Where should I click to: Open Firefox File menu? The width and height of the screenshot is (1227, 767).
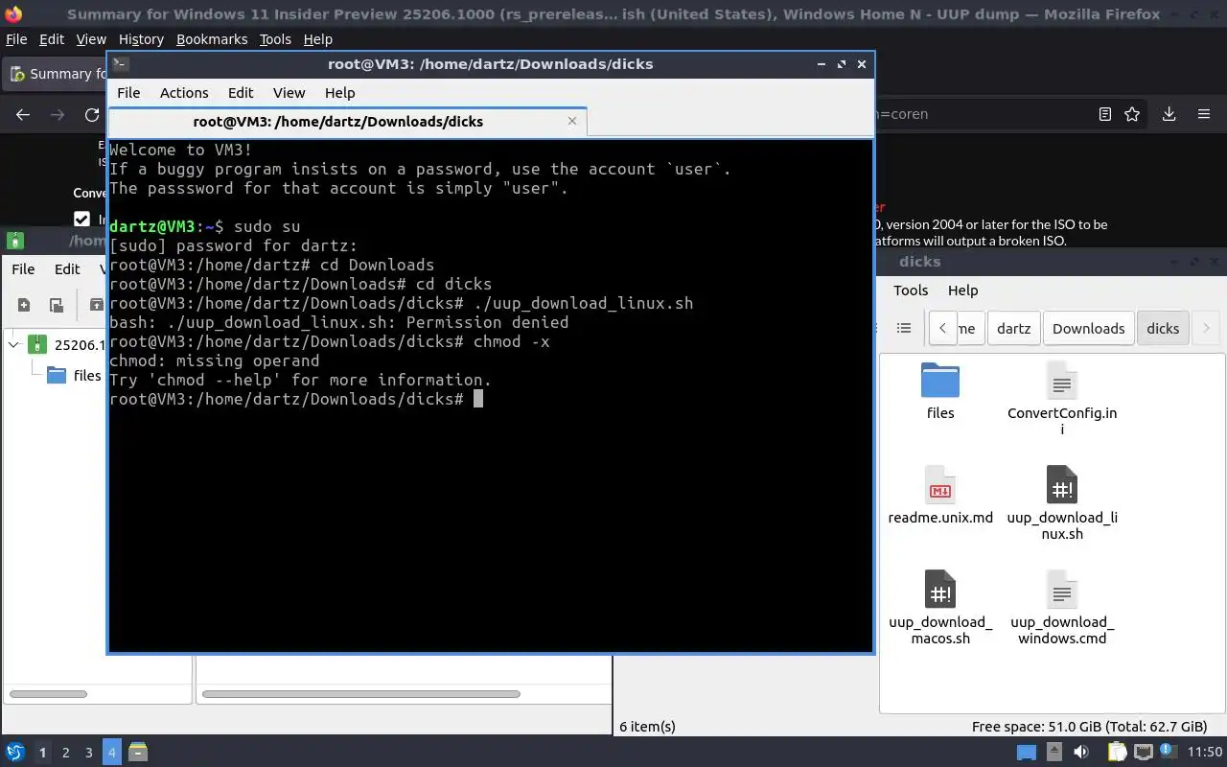16,39
